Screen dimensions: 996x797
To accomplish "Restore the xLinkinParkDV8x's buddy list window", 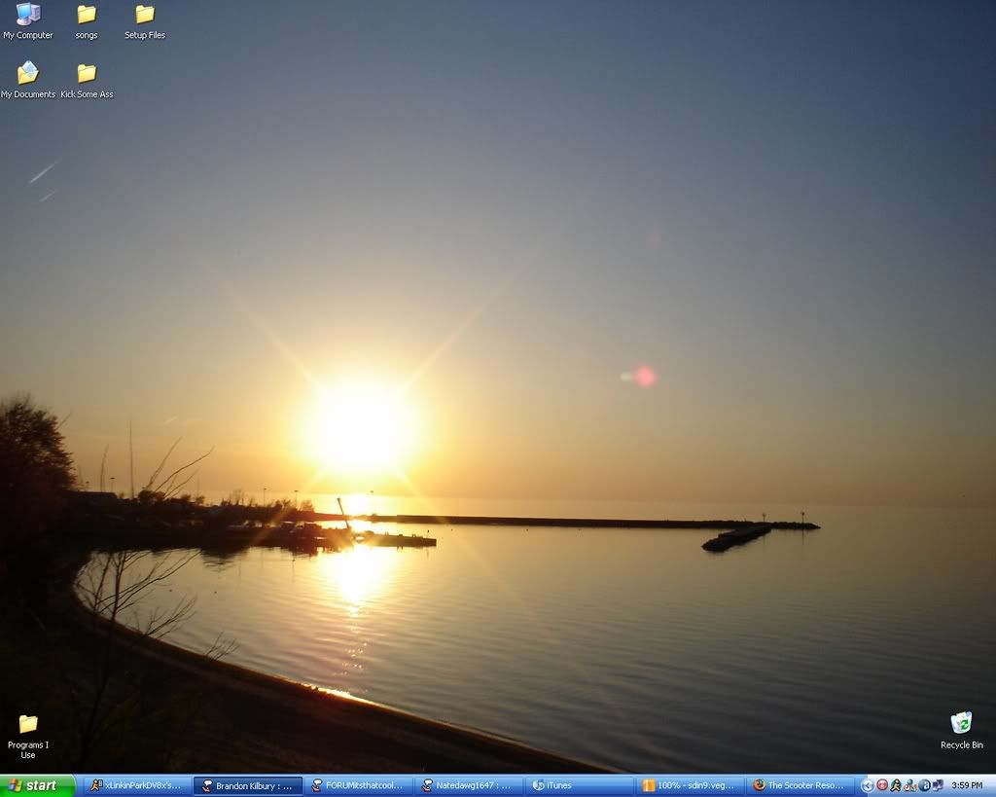I will click(x=136, y=785).
